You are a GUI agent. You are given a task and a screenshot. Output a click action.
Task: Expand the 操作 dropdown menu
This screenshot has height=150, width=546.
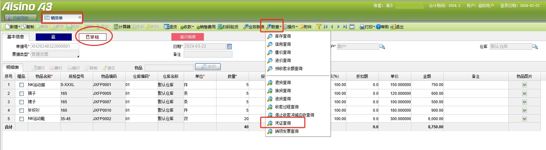(x=290, y=27)
